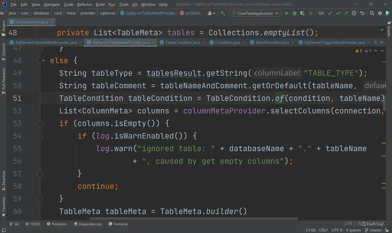The height and width of the screenshot is (233, 392).
Task: Open the Window menu
Action: tap(148, 4)
